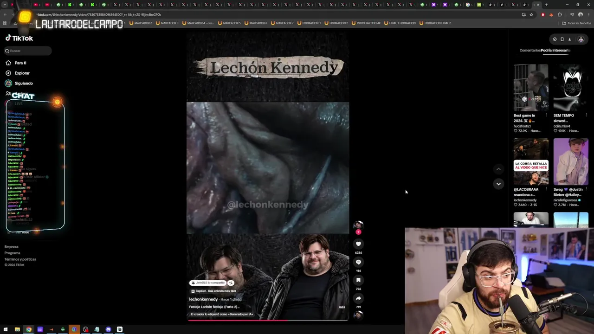Go to previous video with up chevron
The image size is (594, 334).
(498, 169)
